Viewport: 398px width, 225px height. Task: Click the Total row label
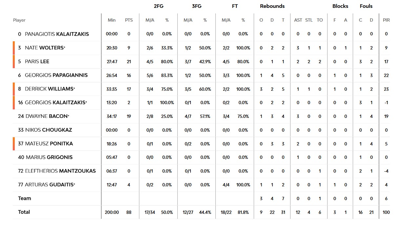tap(24, 212)
